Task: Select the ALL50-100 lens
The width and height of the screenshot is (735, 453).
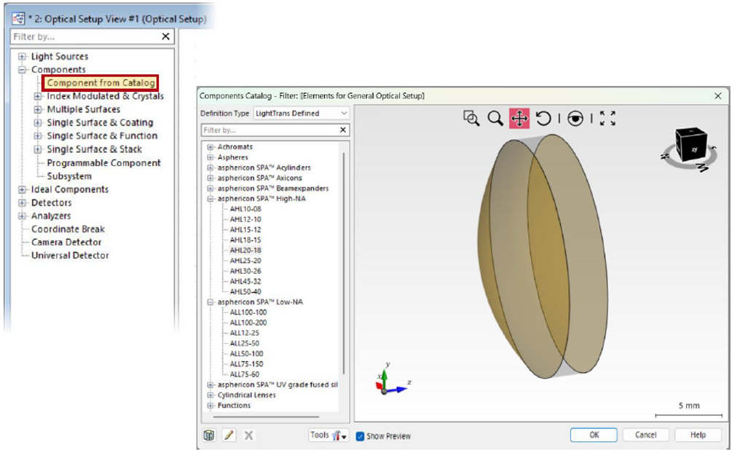Action: tap(246, 354)
